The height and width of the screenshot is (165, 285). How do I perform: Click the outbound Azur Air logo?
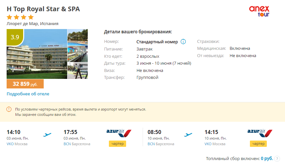(x=119, y=133)
